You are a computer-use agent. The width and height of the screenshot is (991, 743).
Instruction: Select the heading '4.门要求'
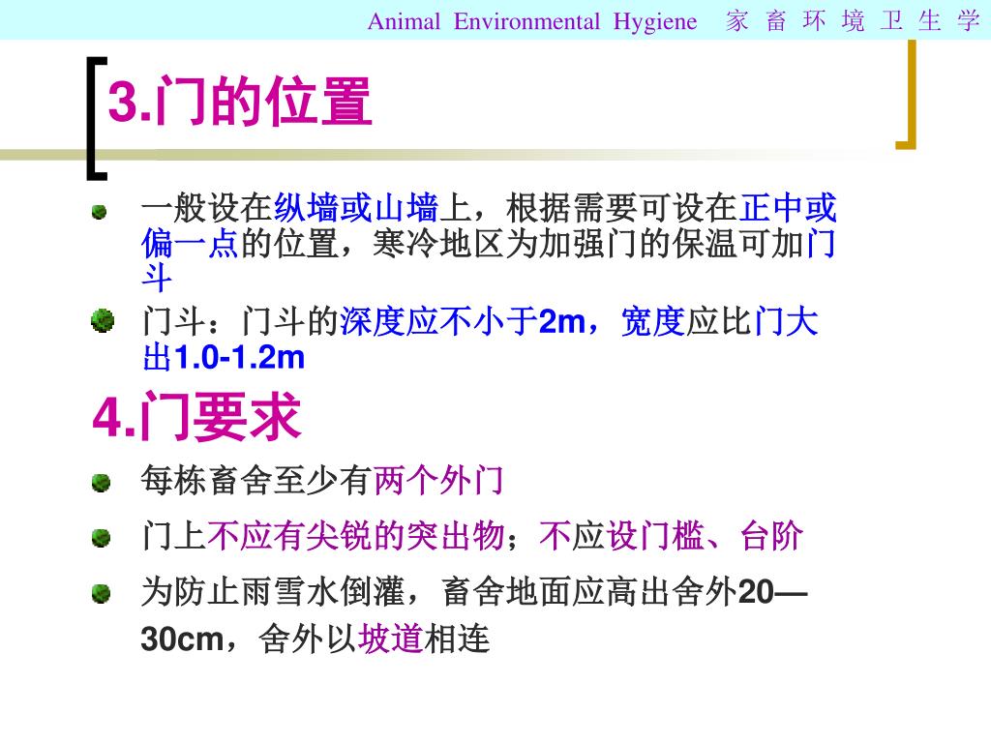point(196,416)
